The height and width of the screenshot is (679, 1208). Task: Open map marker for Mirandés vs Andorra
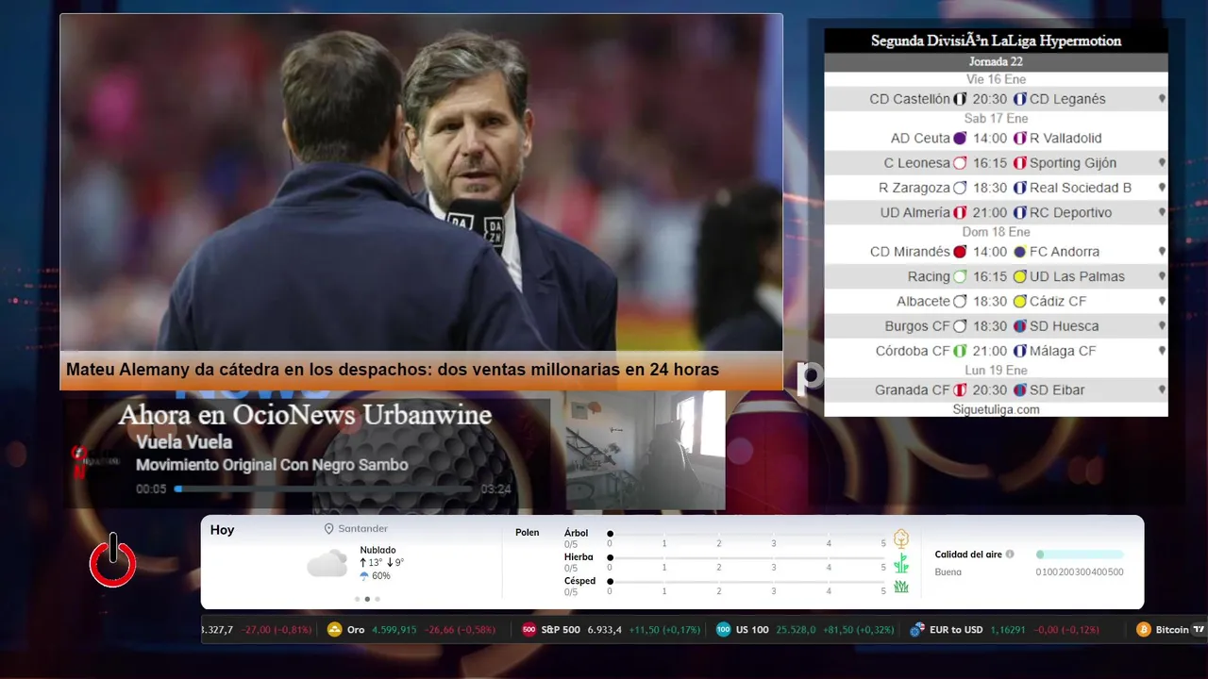click(x=1162, y=252)
